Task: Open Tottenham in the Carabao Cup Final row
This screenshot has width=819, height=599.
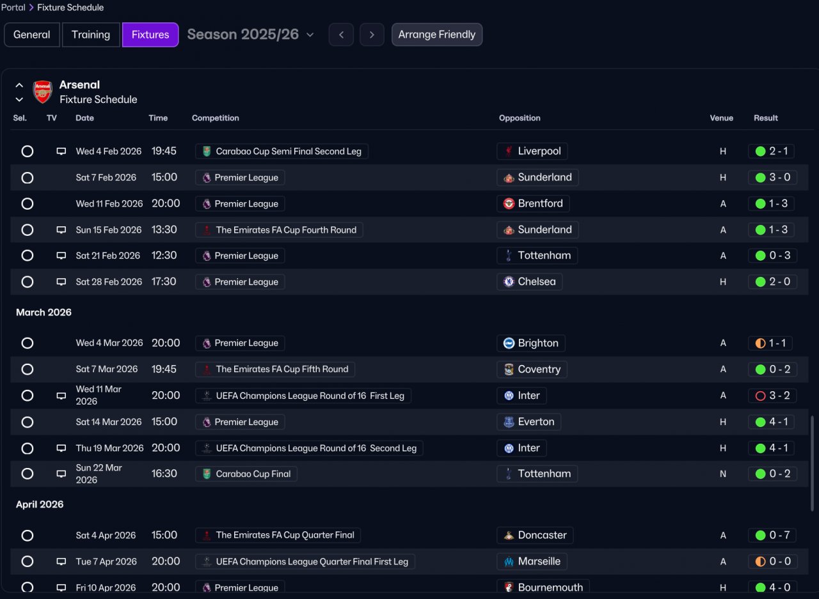Action: (537, 474)
